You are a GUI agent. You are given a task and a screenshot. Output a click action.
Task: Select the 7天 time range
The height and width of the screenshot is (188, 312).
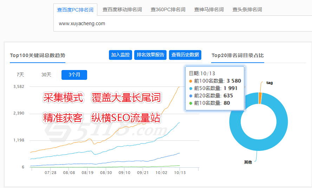tap(20, 75)
